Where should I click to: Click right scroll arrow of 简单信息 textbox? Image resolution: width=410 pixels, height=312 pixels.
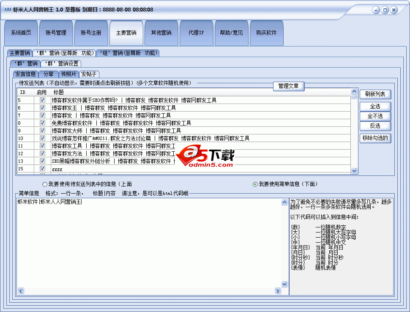coord(278,291)
